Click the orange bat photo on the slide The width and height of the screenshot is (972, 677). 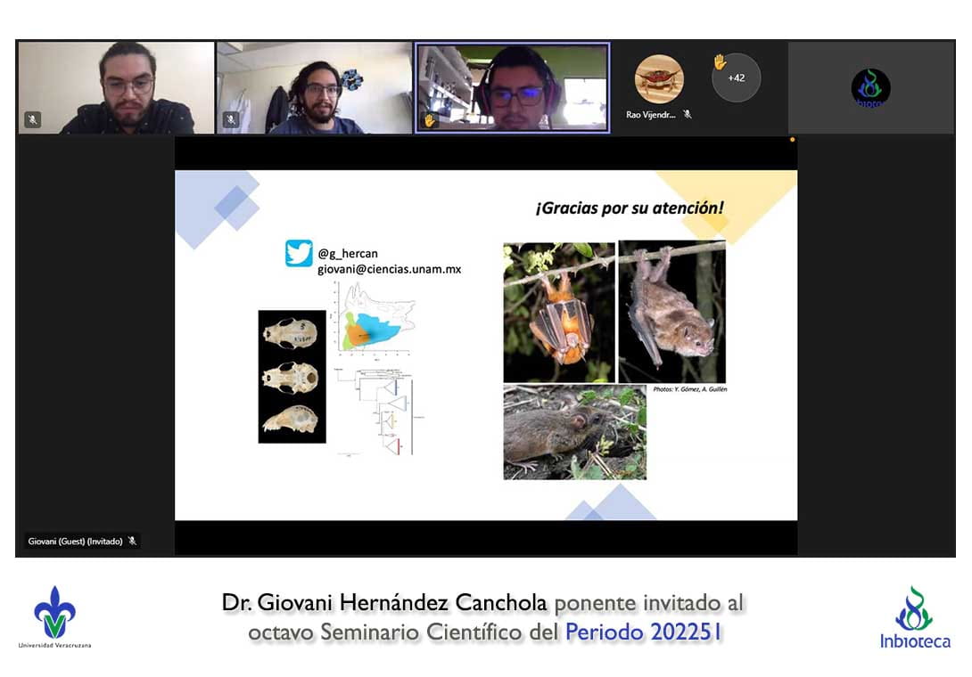(559, 312)
